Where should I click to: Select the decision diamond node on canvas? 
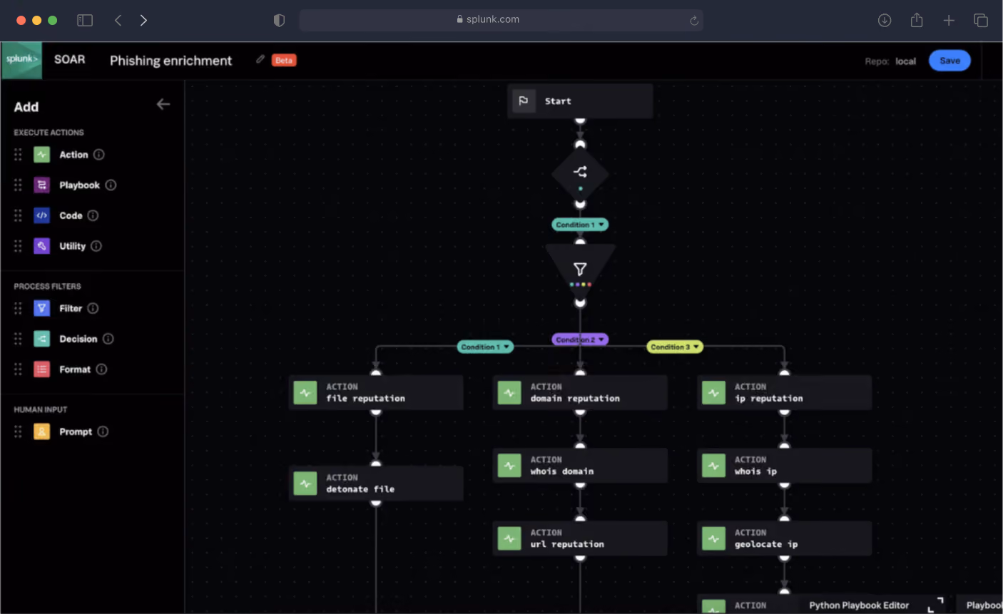(580, 174)
